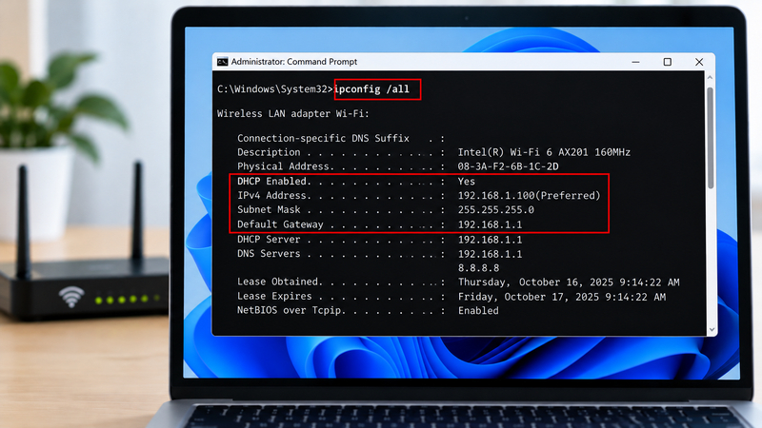Click the 'Connection-specific DNS Suffix' line
Screen dimensions: 762x428
click(341, 138)
